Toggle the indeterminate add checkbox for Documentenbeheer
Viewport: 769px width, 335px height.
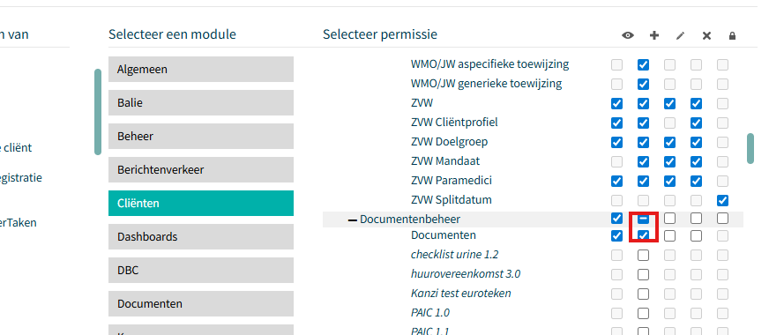click(643, 219)
